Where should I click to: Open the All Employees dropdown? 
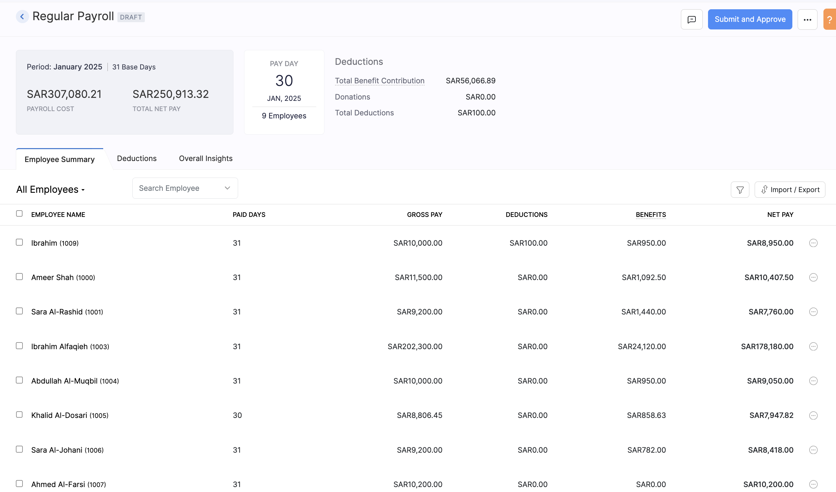point(50,189)
